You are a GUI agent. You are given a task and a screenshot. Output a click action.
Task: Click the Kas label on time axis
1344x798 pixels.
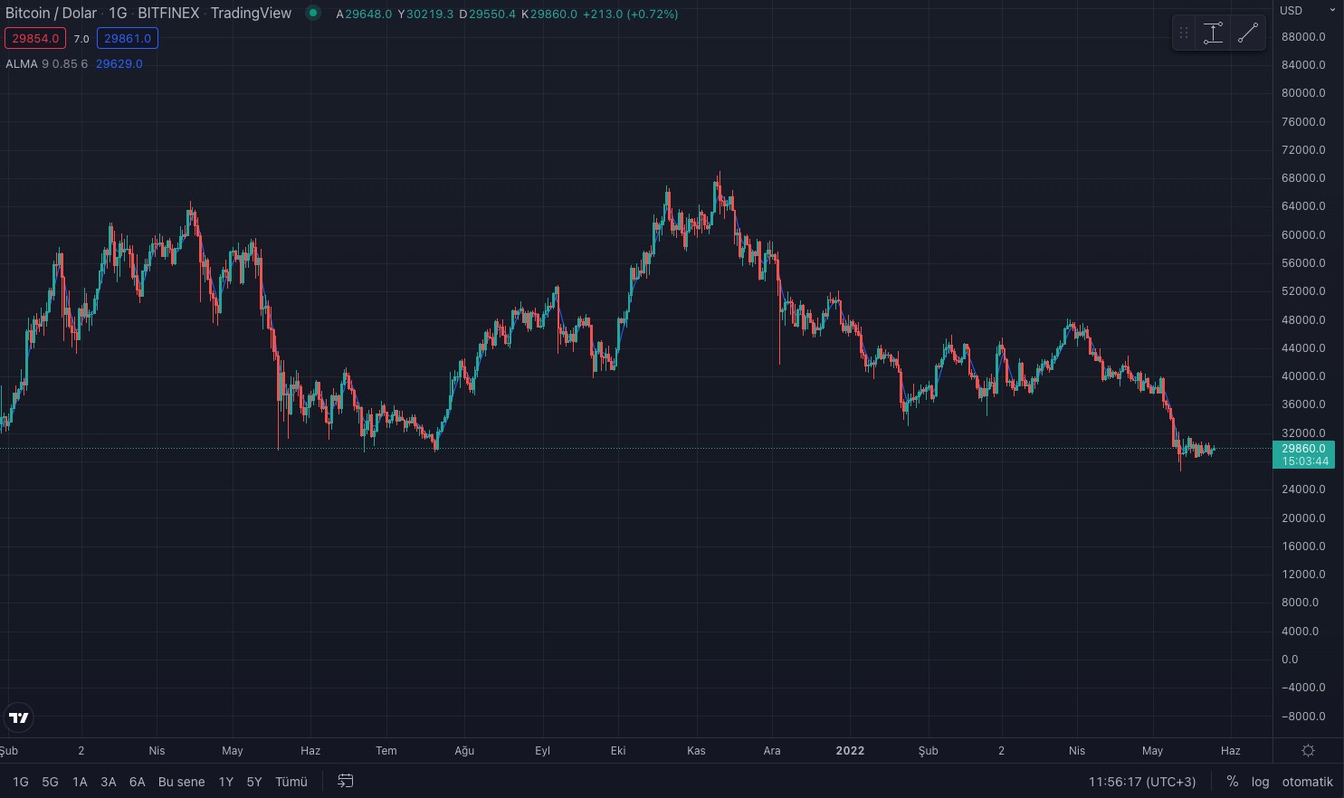(696, 751)
